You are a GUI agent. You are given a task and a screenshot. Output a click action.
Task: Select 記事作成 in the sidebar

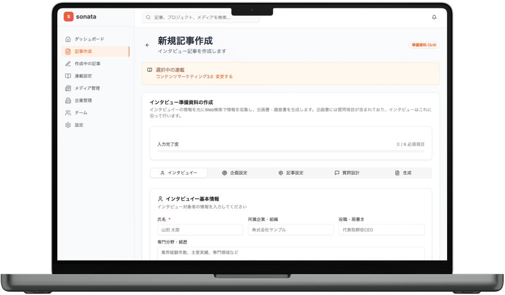tap(95, 52)
